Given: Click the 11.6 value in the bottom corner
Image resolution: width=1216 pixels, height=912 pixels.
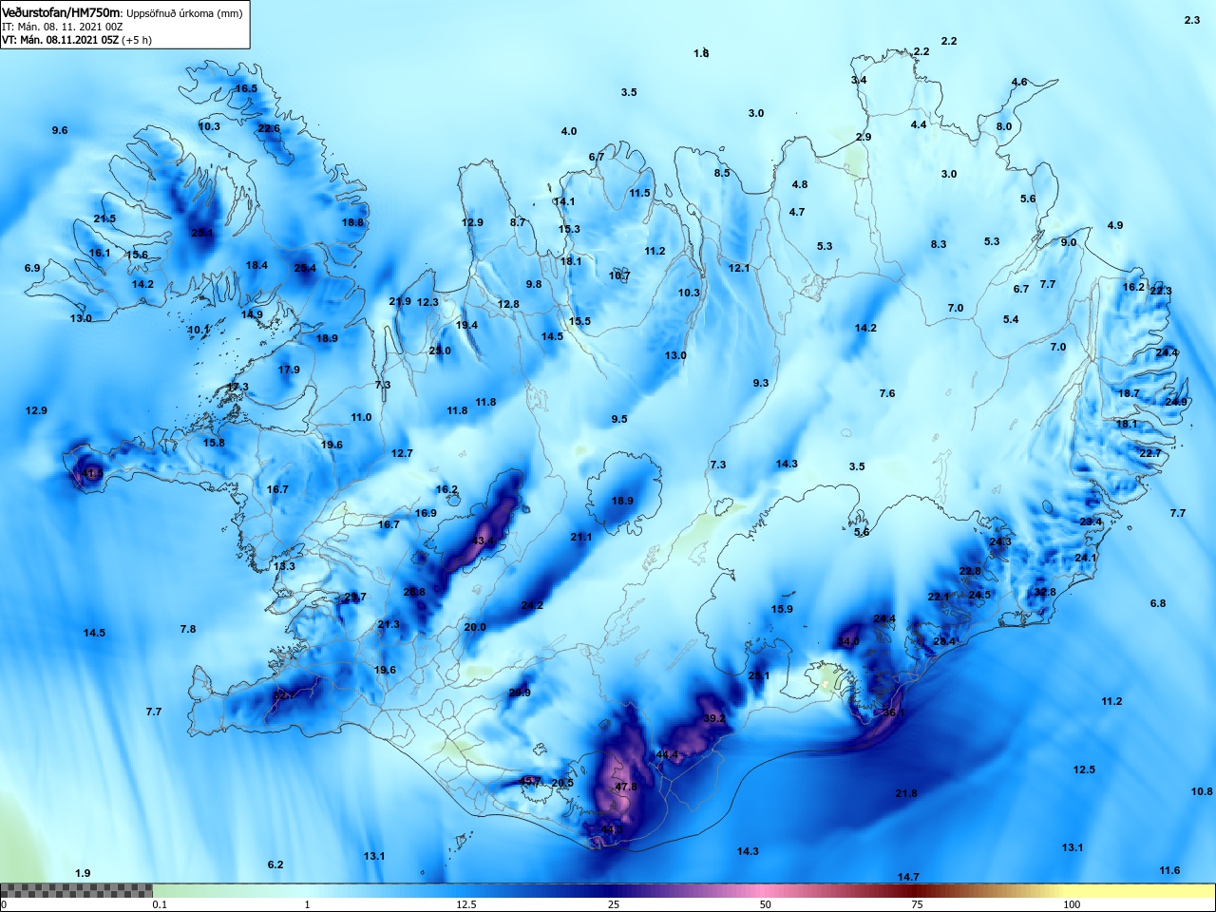Looking at the screenshot, I should (x=1169, y=871).
